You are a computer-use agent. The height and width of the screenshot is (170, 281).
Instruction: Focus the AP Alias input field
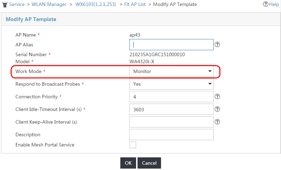[x=172, y=45]
